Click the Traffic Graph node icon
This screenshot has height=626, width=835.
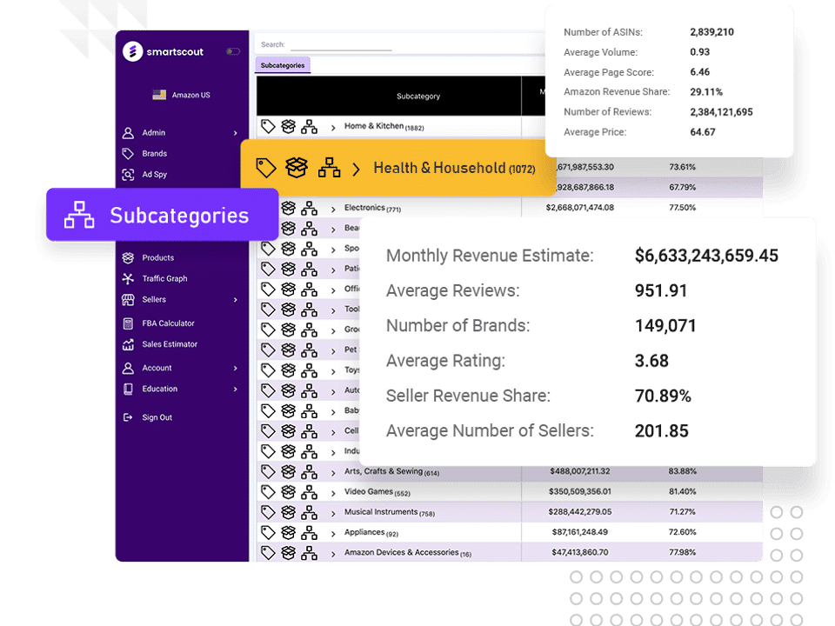point(128,278)
